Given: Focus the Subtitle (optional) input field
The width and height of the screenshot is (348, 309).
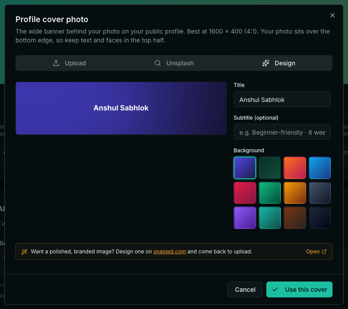Looking at the screenshot, I should [282, 132].
